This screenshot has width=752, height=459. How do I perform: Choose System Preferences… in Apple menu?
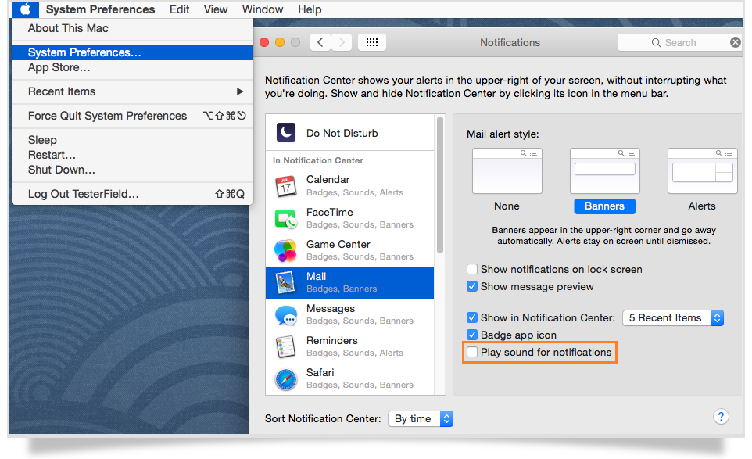(132, 52)
